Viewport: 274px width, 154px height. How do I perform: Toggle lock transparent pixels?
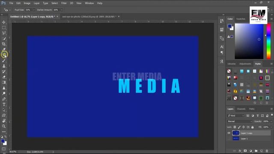(235, 127)
